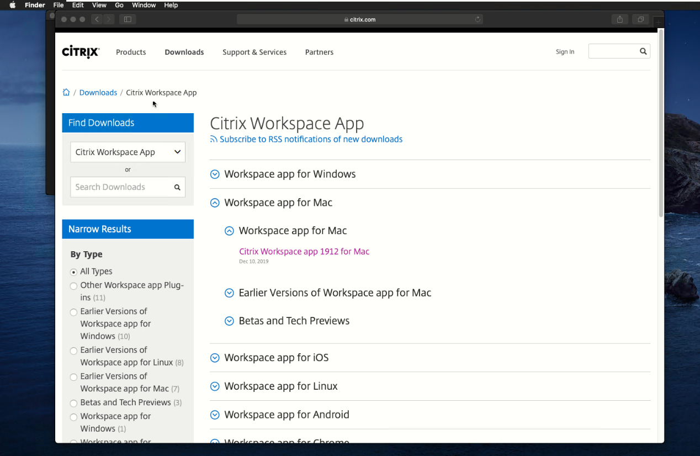Open the Citrix Workspace App dropdown
Viewport: 700px width, 456px height.
tap(128, 152)
